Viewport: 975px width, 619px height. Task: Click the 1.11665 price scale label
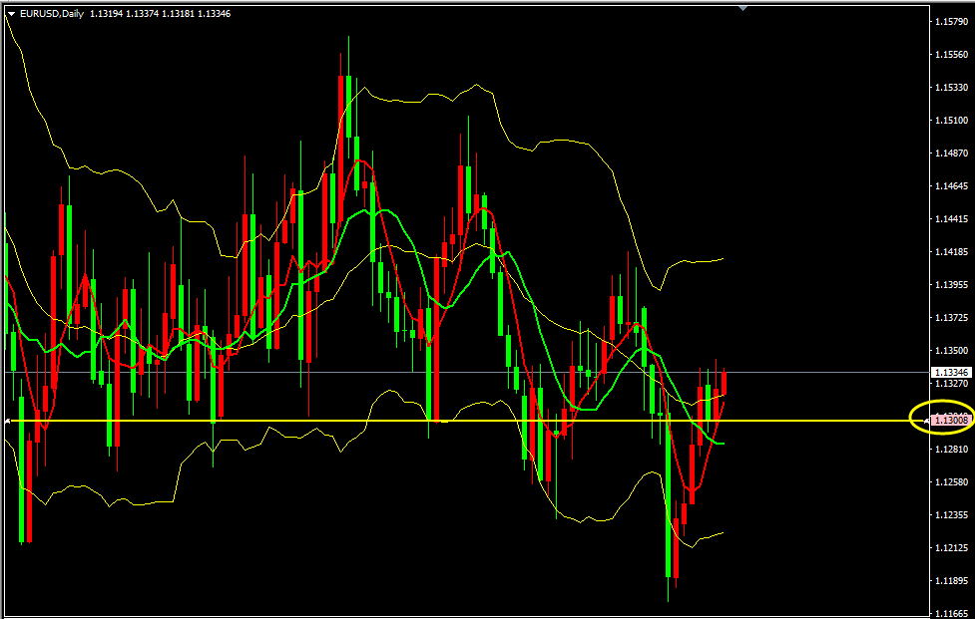951,613
